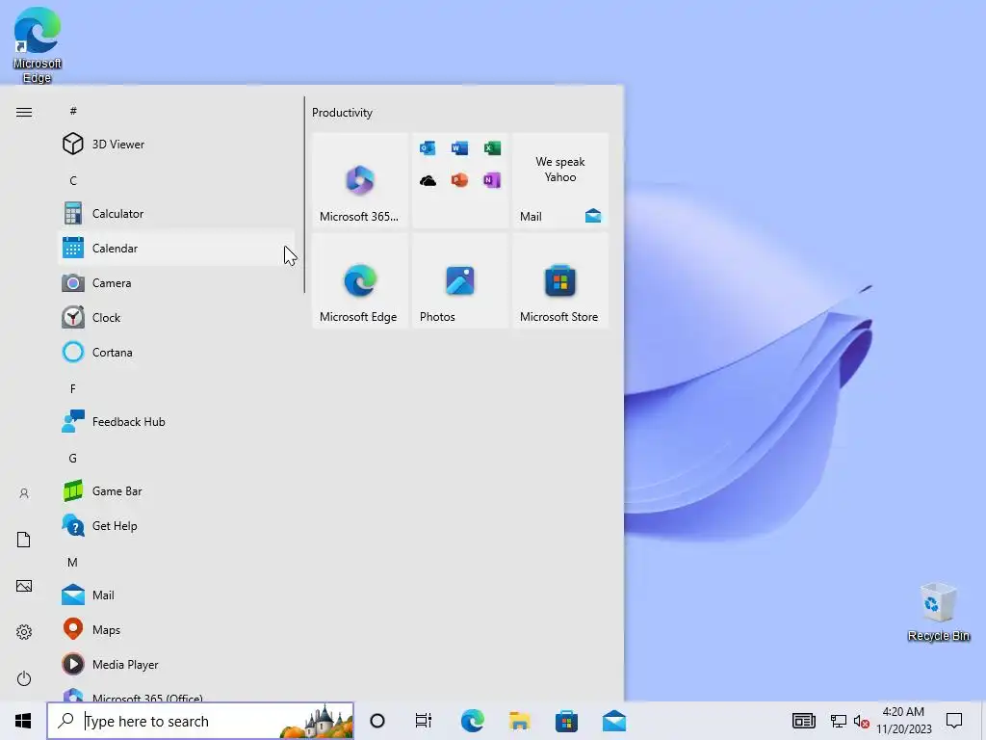Open OneDrive icon in Office tile folder
Viewport: 986px width, 740px height.
(428, 180)
